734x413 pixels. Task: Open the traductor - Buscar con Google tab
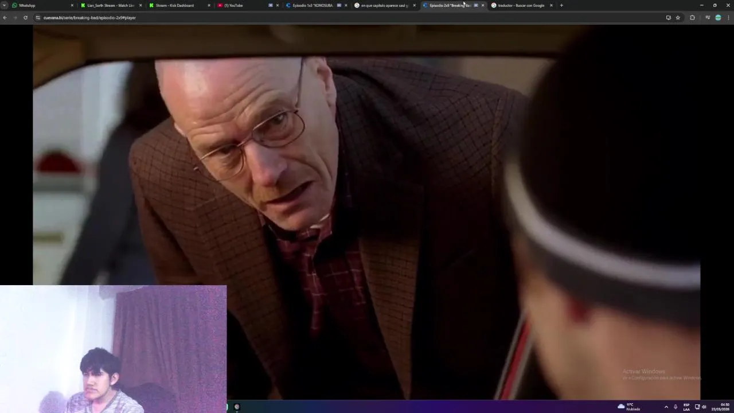pos(521,5)
